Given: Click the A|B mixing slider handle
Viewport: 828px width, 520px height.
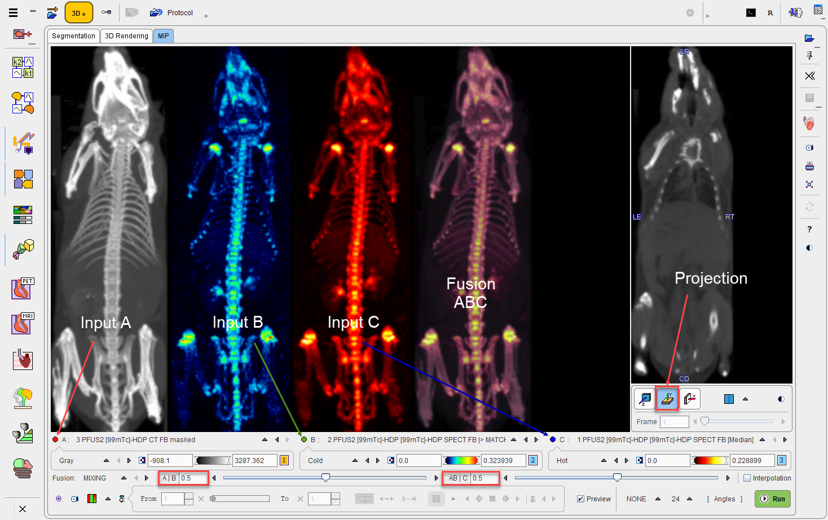Looking at the screenshot, I should (x=325, y=478).
